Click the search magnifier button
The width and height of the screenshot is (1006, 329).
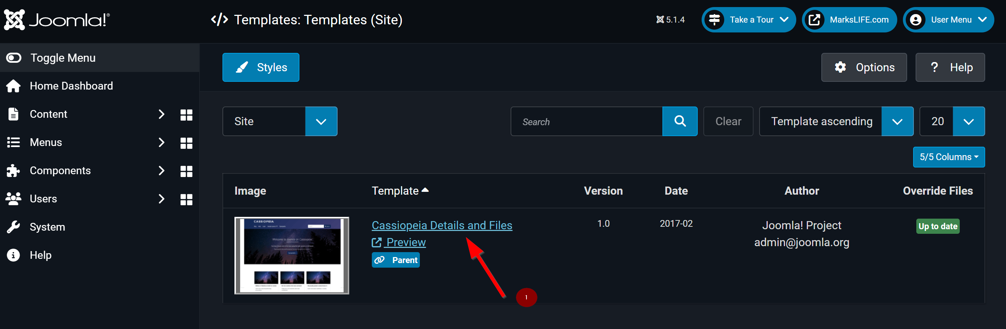click(680, 121)
